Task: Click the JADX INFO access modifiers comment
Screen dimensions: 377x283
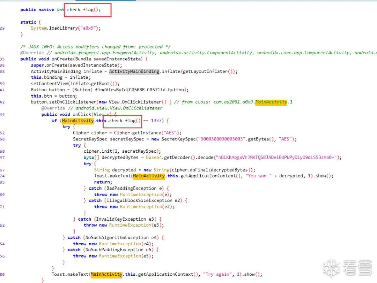Action: tap(95, 47)
